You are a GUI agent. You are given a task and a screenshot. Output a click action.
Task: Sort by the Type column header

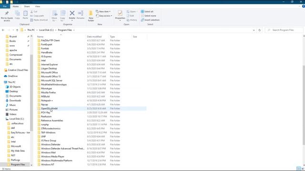(120, 37)
